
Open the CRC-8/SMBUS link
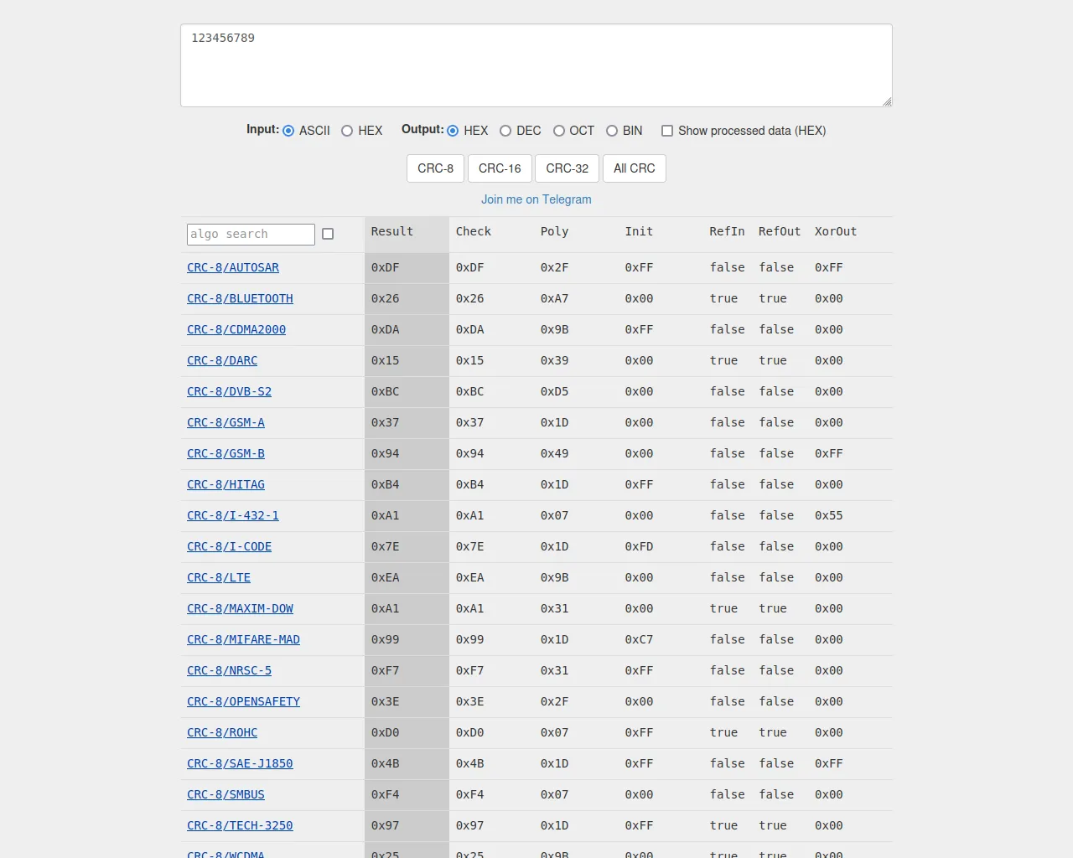tap(225, 794)
